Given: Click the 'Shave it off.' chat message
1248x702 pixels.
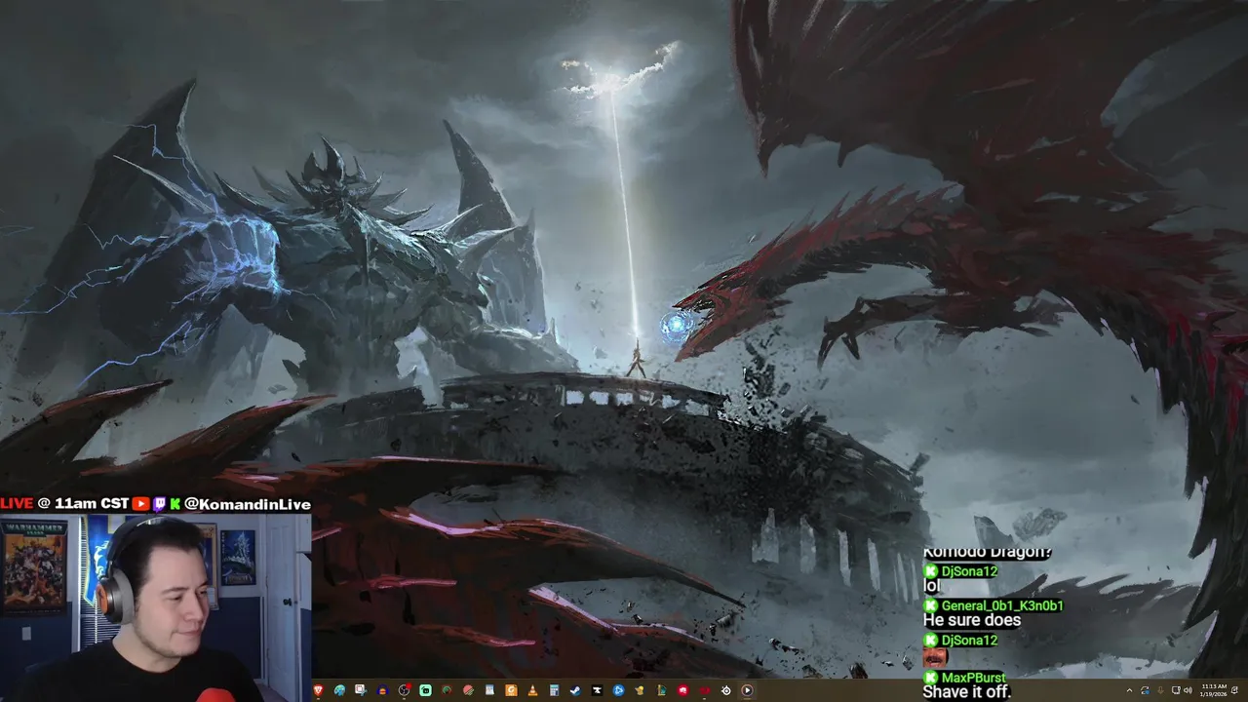Looking at the screenshot, I should (x=967, y=691).
